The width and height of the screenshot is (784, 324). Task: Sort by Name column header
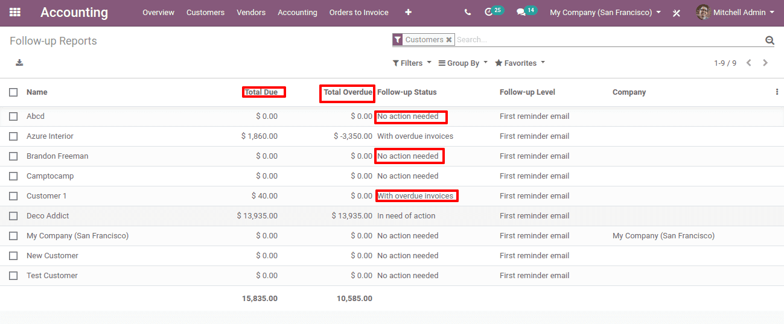[x=37, y=92]
